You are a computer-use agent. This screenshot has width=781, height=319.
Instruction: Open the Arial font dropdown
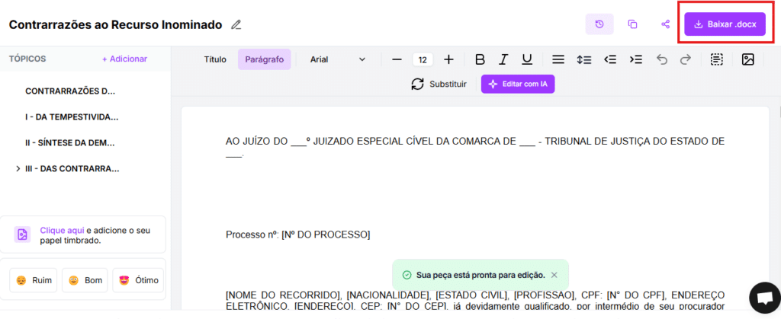coord(338,59)
